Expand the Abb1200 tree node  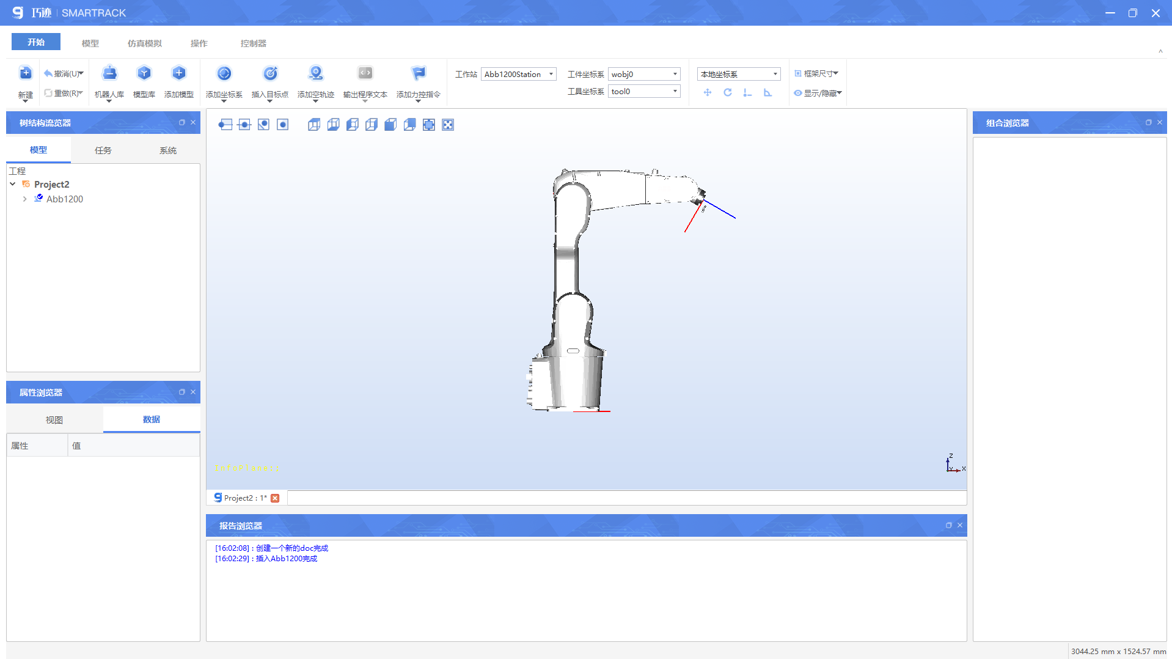click(x=24, y=199)
